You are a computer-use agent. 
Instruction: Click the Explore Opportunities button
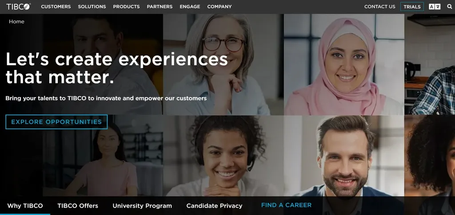(56, 122)
